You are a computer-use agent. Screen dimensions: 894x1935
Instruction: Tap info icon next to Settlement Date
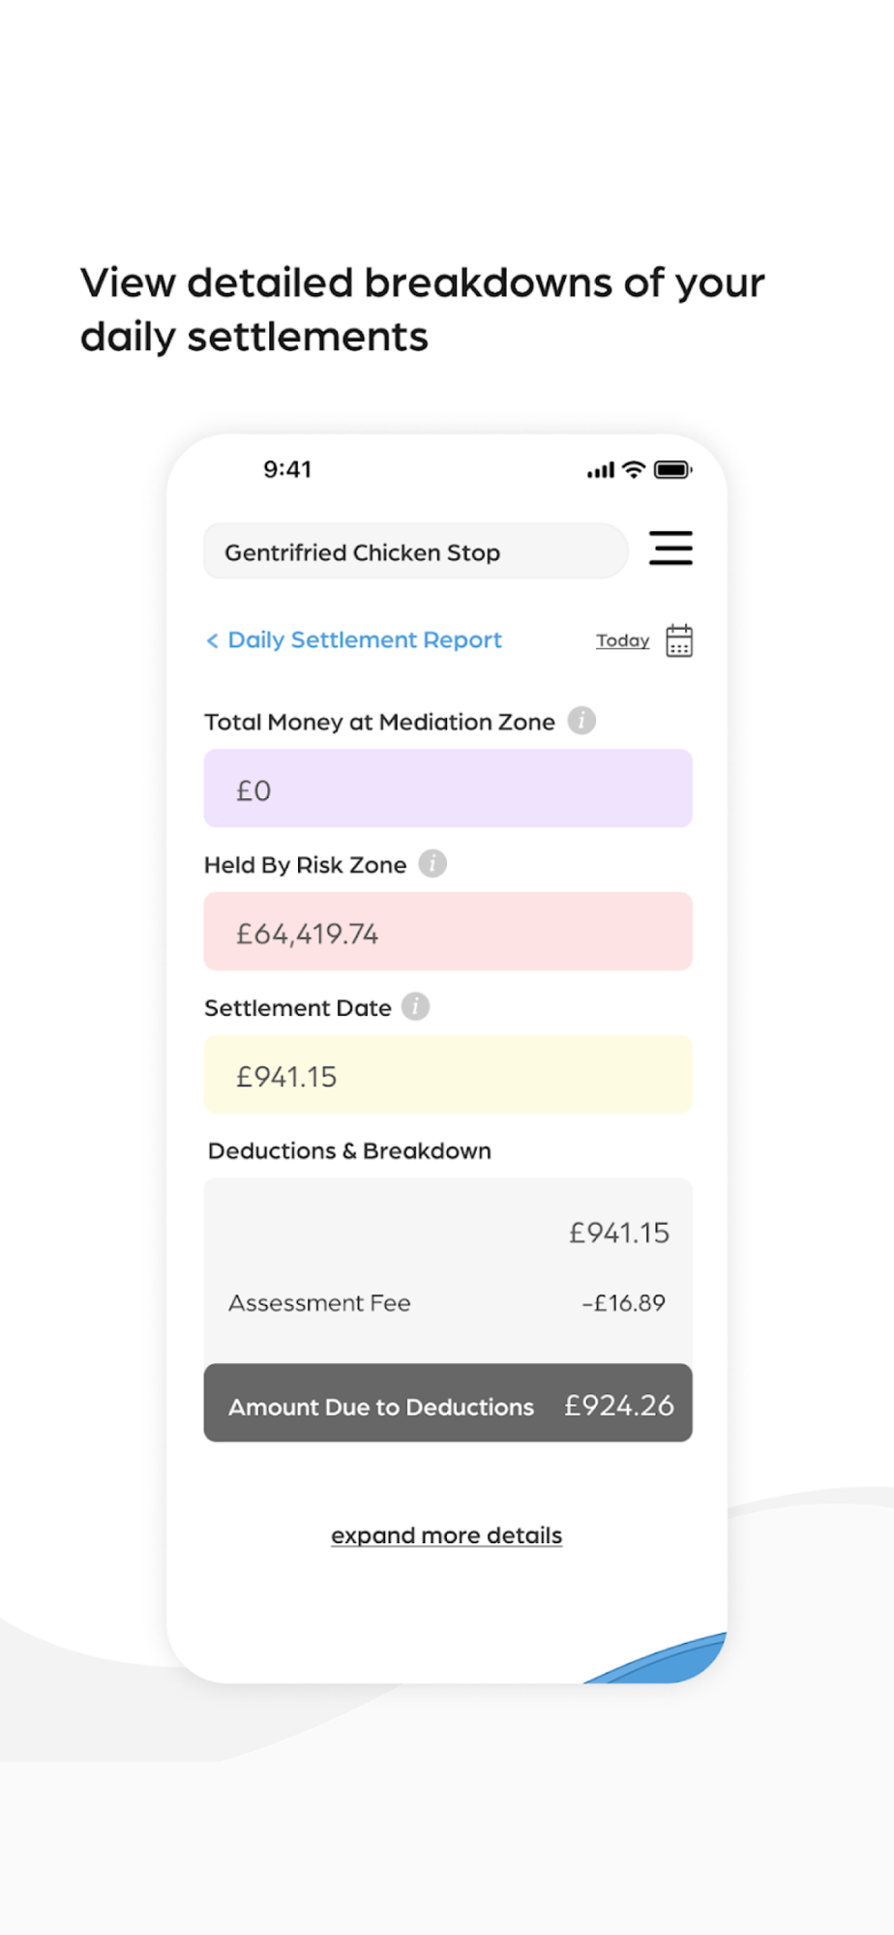(x=416, y=1007)
